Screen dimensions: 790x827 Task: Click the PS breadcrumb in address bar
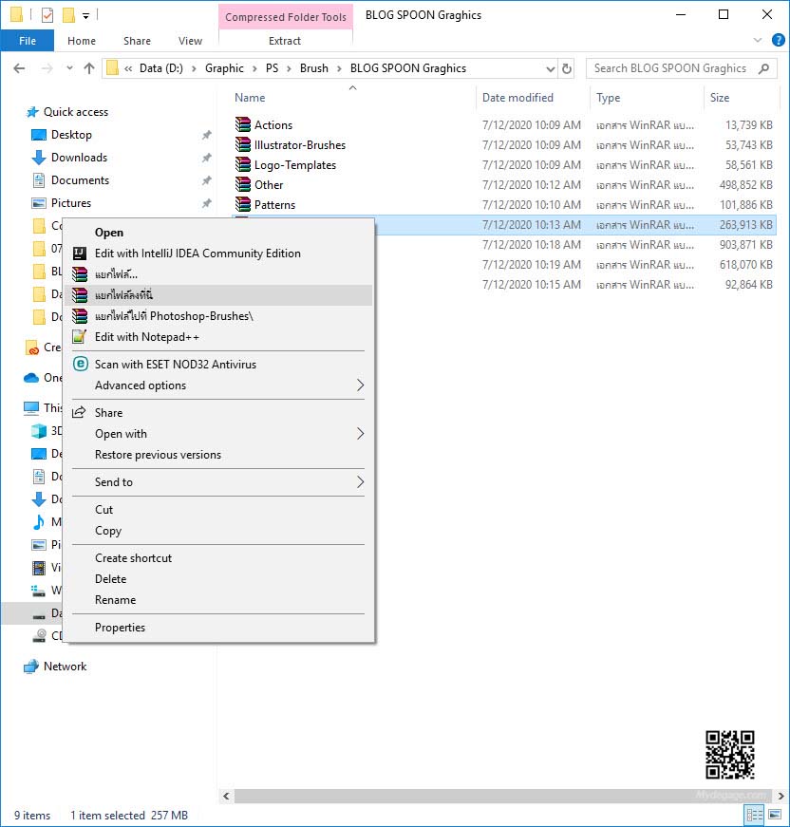272,68
